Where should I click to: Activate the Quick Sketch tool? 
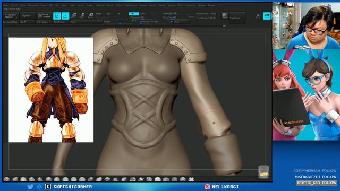44,16
